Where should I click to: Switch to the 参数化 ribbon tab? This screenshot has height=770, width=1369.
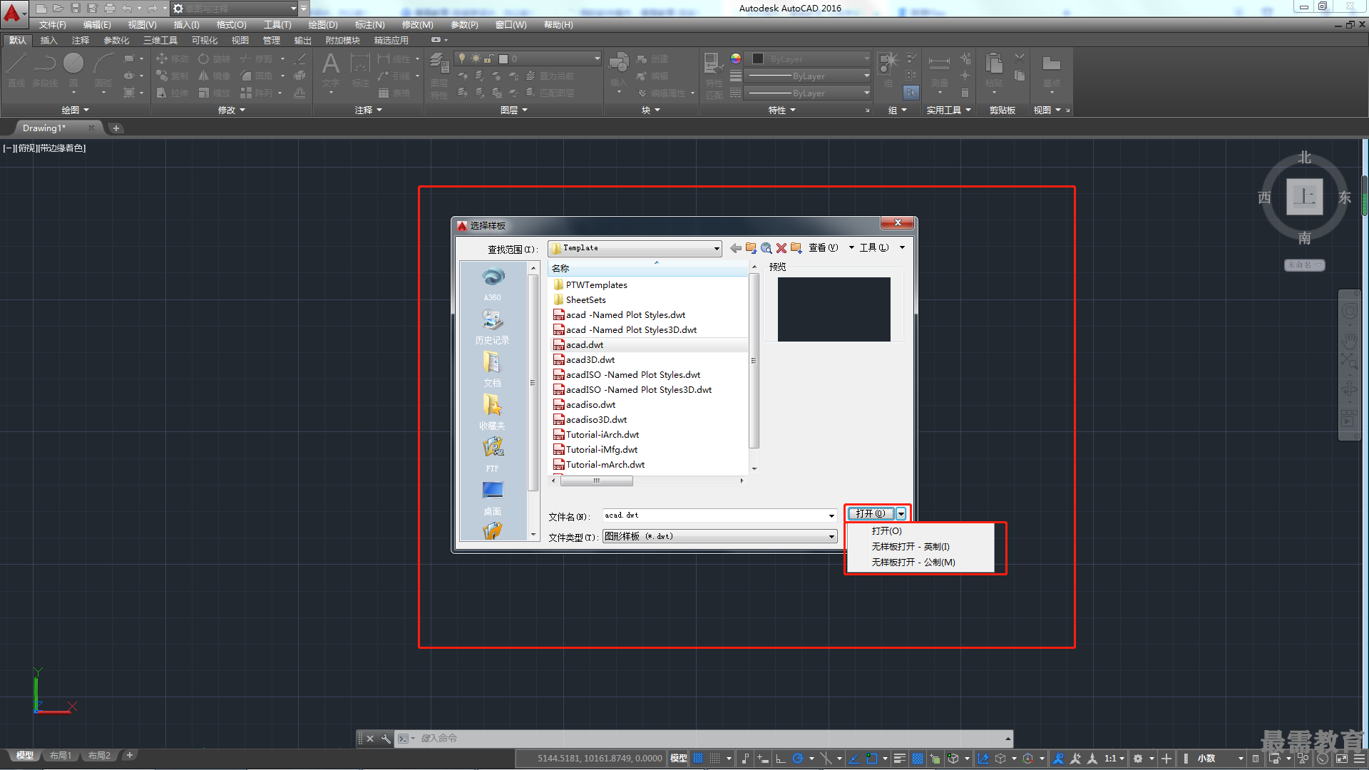click(x=116, y=41)
